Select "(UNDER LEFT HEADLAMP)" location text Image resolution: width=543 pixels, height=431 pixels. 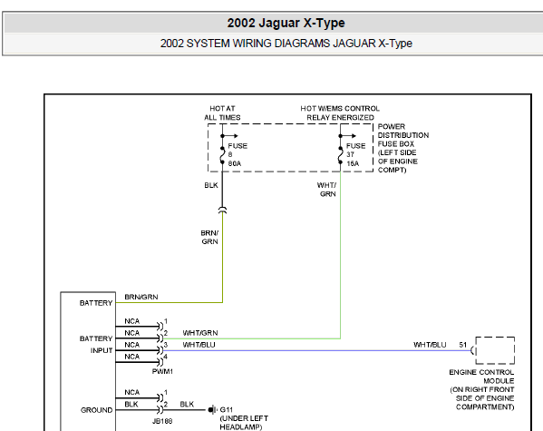click(x=244, y=423)
